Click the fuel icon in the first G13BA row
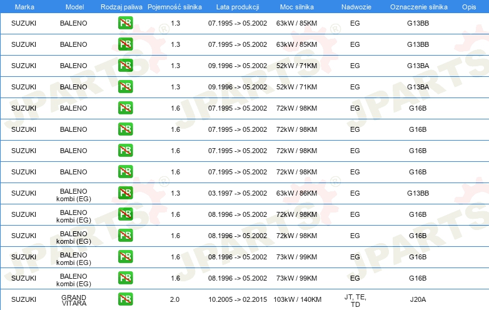Image resolution: width=489 pixels, height=310 pixels. (125, 66)
